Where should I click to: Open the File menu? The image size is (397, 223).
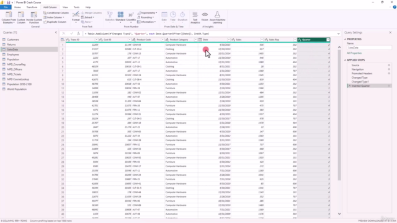pos(6,7)
